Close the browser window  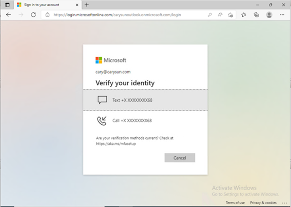pos(284,5)
